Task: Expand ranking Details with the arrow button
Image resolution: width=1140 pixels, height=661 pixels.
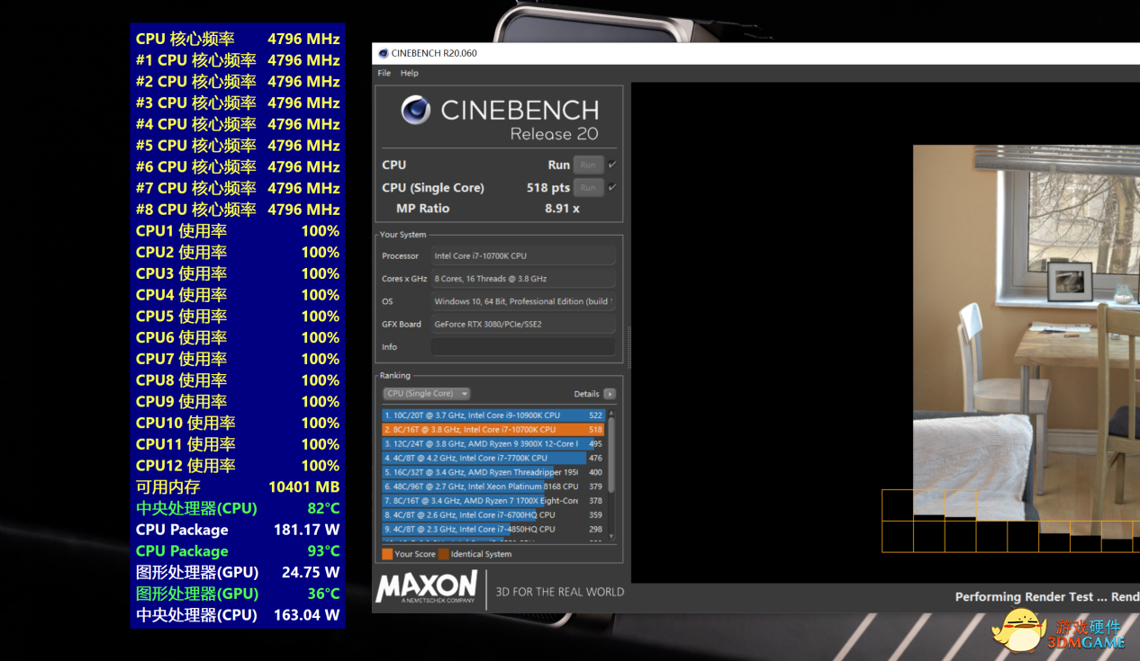Action: [x=610, y=394]
